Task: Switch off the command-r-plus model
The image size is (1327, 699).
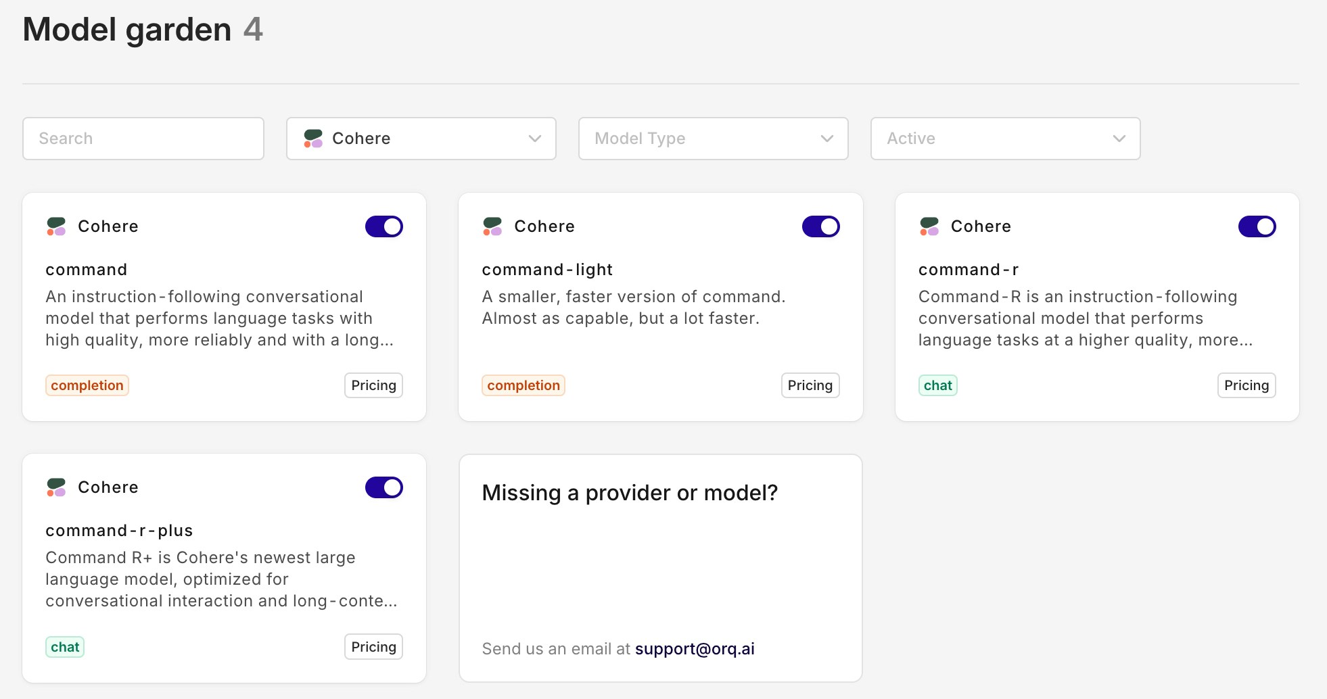Action: 384,487
